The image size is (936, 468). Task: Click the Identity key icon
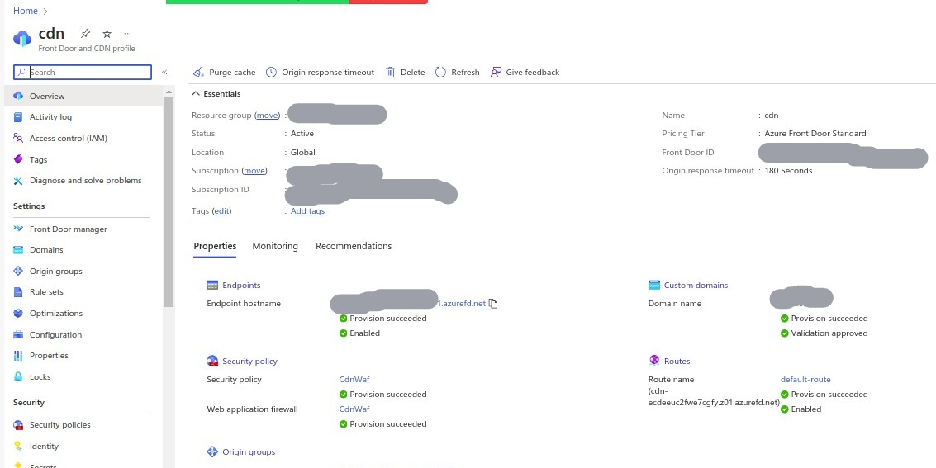tap(18, 446)
